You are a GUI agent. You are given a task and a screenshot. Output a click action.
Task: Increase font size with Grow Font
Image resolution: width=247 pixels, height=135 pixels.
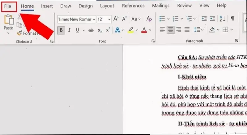pyautogui.click(x=116, y=19)
